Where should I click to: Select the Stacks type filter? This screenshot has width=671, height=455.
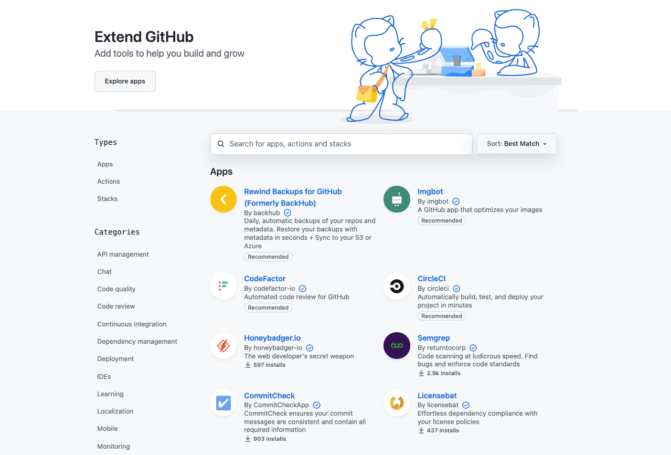click(x=107, y=198)
